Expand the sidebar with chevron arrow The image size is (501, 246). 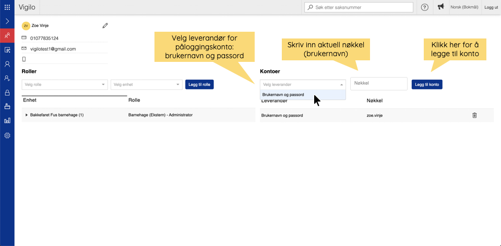click(7, 21)
